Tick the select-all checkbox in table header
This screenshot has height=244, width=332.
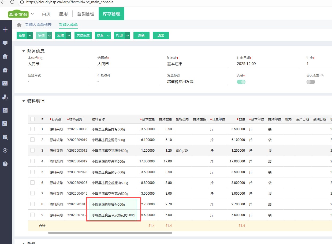click(32, 119)
